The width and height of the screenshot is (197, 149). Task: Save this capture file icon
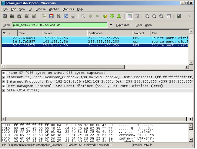coord(52,16)
